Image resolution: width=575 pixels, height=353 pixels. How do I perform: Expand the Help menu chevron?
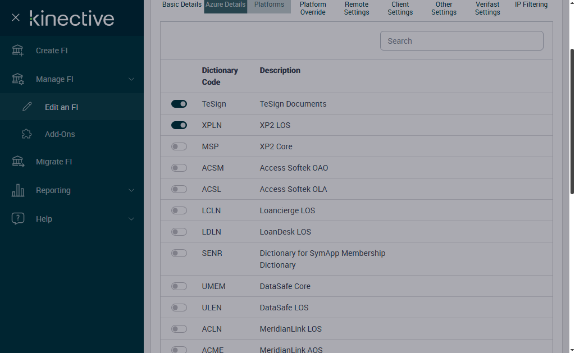click(131, 219)
